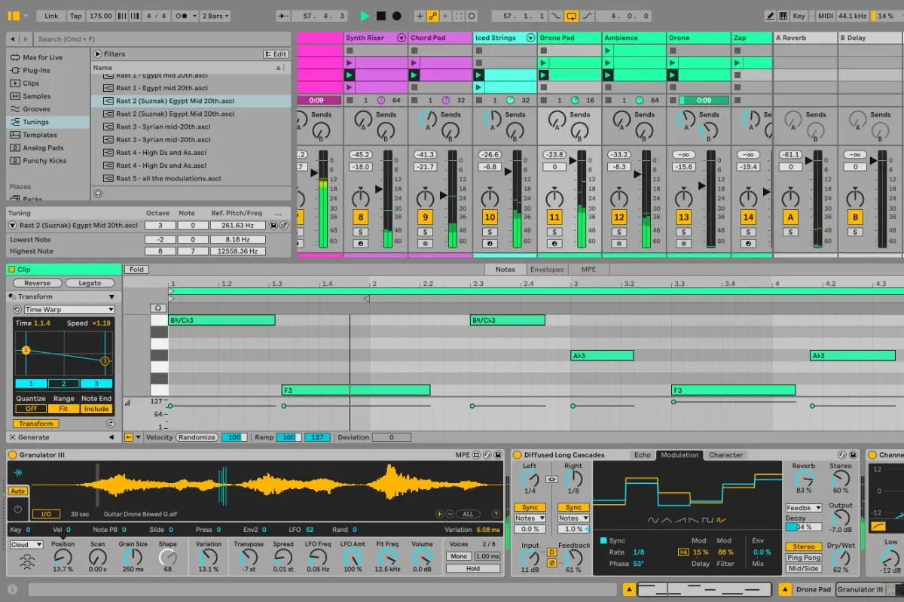Zoom in the Granulator waveform plus icon
Image resolution: width=904 pixels, height=602 pixels.
coord(439,514)
